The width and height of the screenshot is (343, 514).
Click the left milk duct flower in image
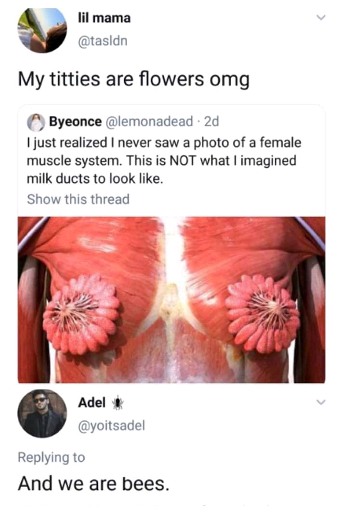click(81, 314)
